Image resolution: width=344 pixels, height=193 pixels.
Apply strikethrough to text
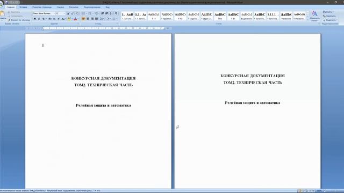click(x=50, y=19)
